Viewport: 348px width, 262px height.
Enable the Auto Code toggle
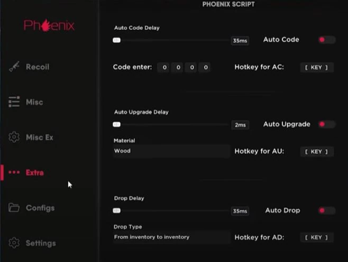(x=327, y=40)
